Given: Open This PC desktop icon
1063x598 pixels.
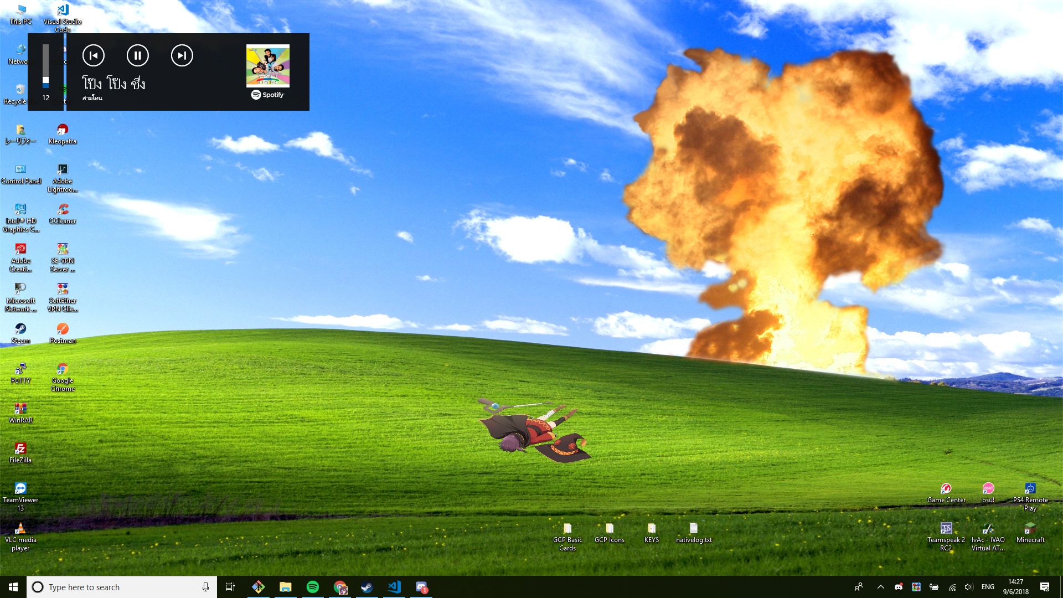Looking at the screenshot, I should coord(20,14).
